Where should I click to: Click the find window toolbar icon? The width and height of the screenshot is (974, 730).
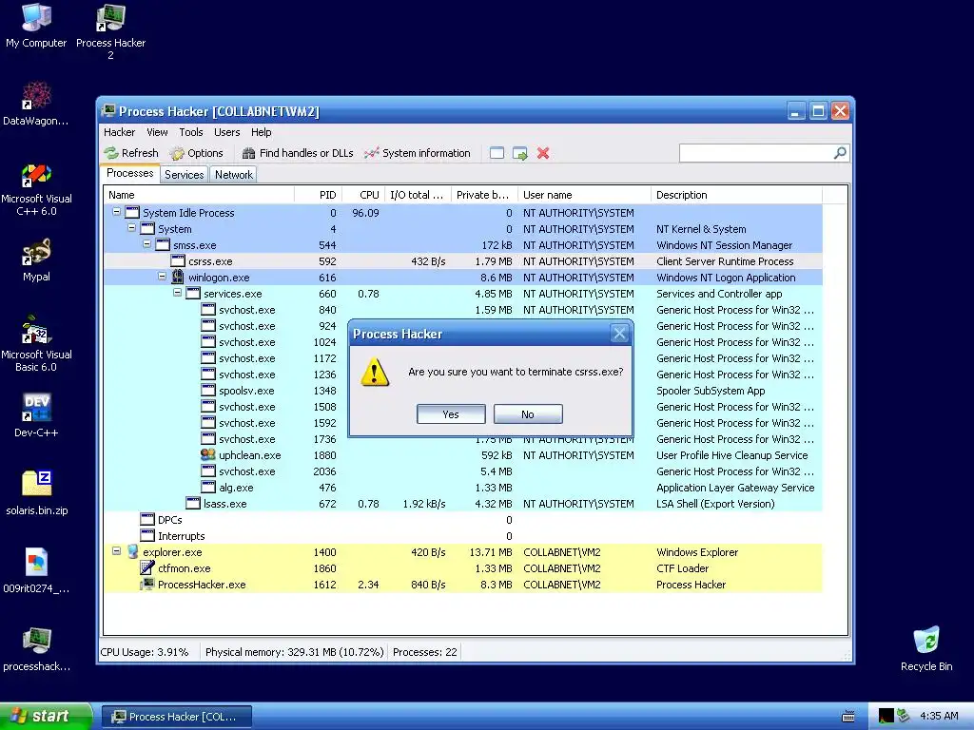click(x=497, y=153)
